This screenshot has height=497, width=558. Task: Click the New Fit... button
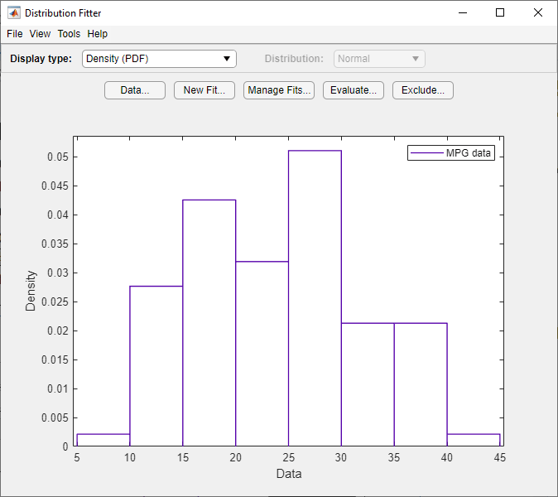click(x=204, y=90)
